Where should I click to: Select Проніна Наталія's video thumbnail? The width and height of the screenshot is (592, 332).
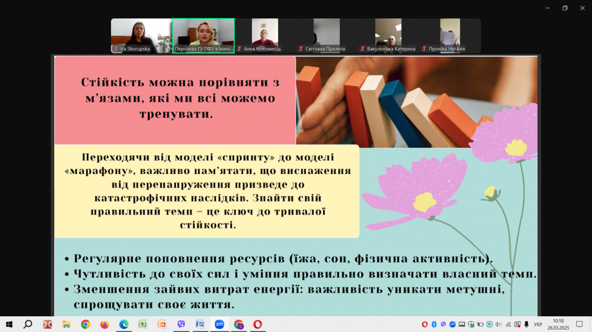tap(450, 36)
